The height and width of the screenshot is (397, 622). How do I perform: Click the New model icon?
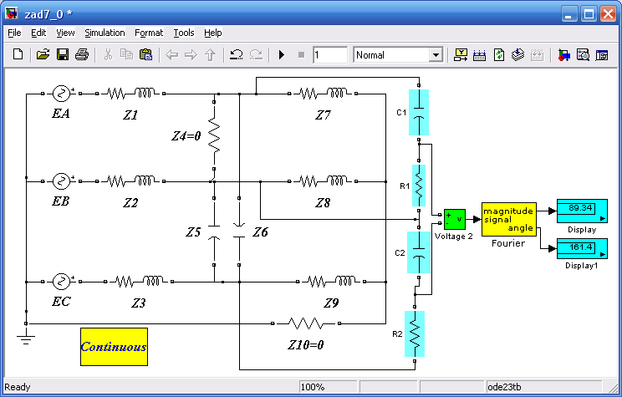[18, 54]
